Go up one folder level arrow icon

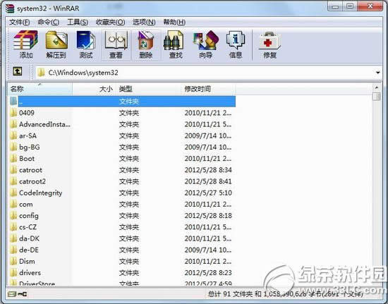pyautogui.click(x=18, y=72)
